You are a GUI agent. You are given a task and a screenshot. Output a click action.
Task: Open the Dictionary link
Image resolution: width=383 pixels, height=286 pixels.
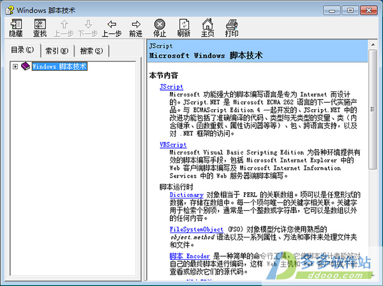(186, 195)
